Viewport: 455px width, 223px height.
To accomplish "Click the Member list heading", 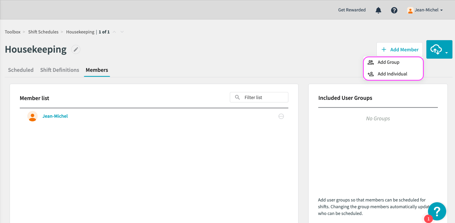I will pos(34,98).
